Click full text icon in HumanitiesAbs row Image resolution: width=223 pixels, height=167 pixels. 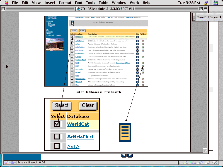point(143,79)
